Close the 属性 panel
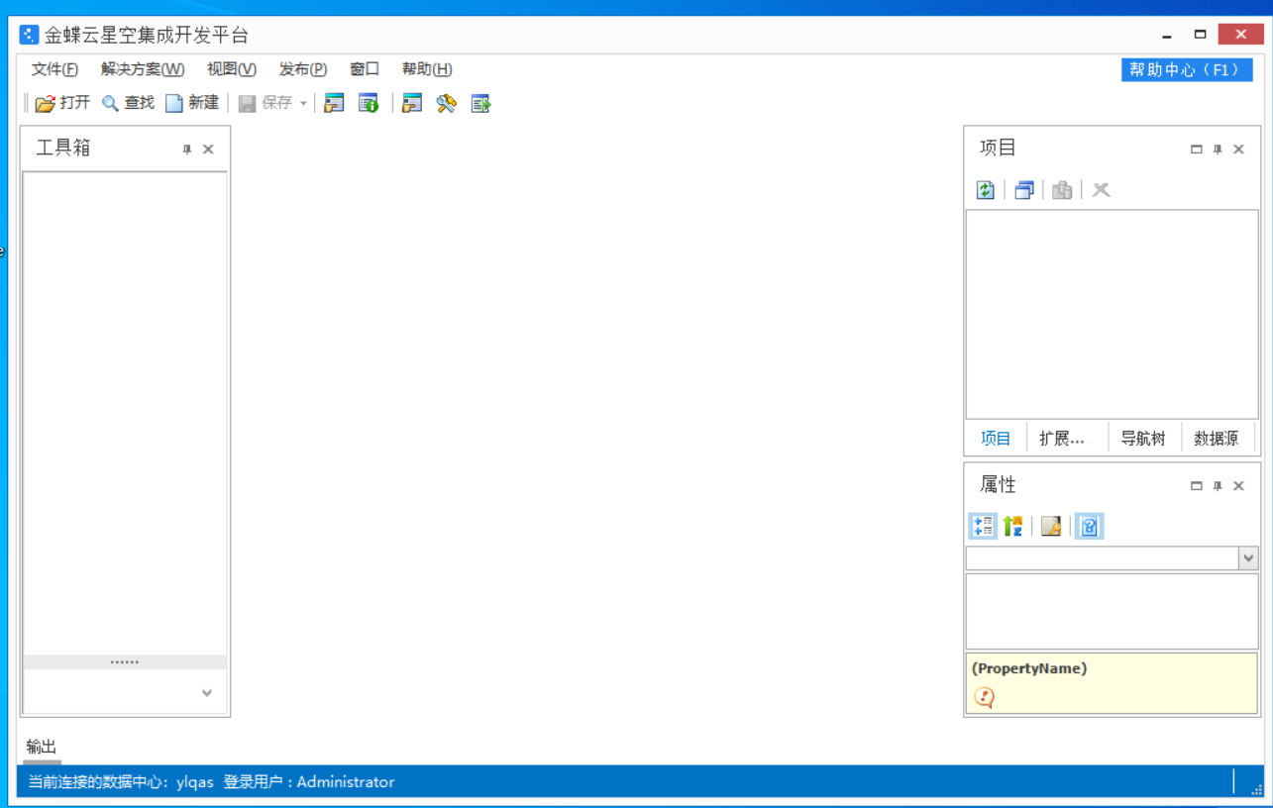 pos(1238,486)
